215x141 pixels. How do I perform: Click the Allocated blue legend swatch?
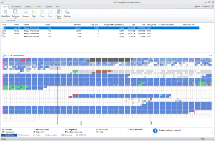(3, 129)
